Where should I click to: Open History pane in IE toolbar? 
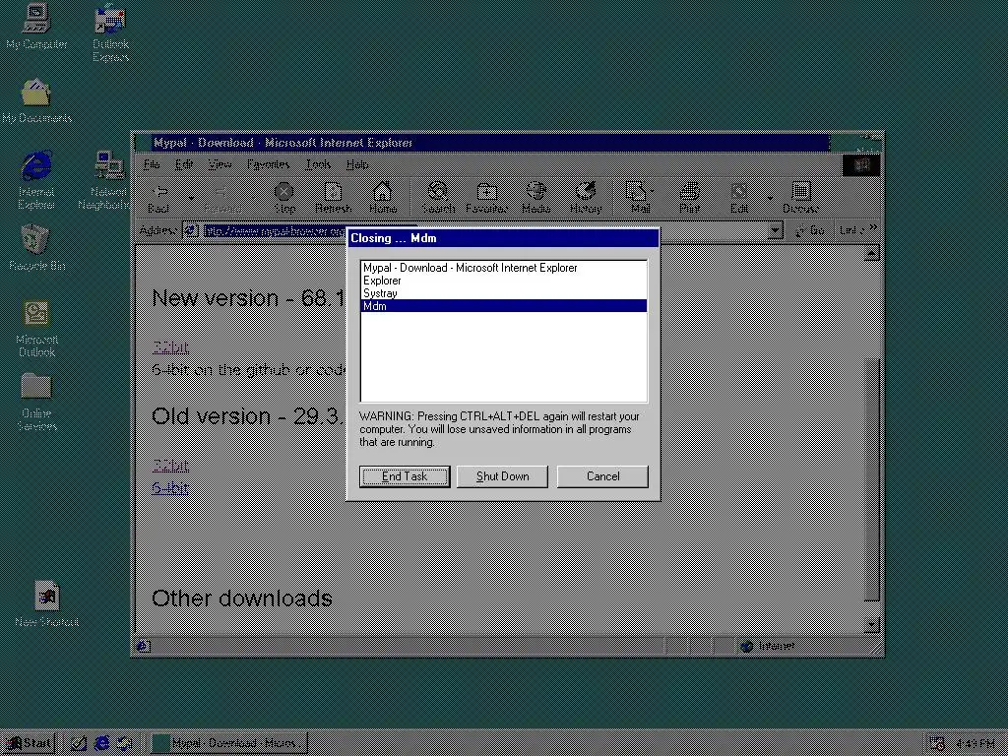pos(586,198)
